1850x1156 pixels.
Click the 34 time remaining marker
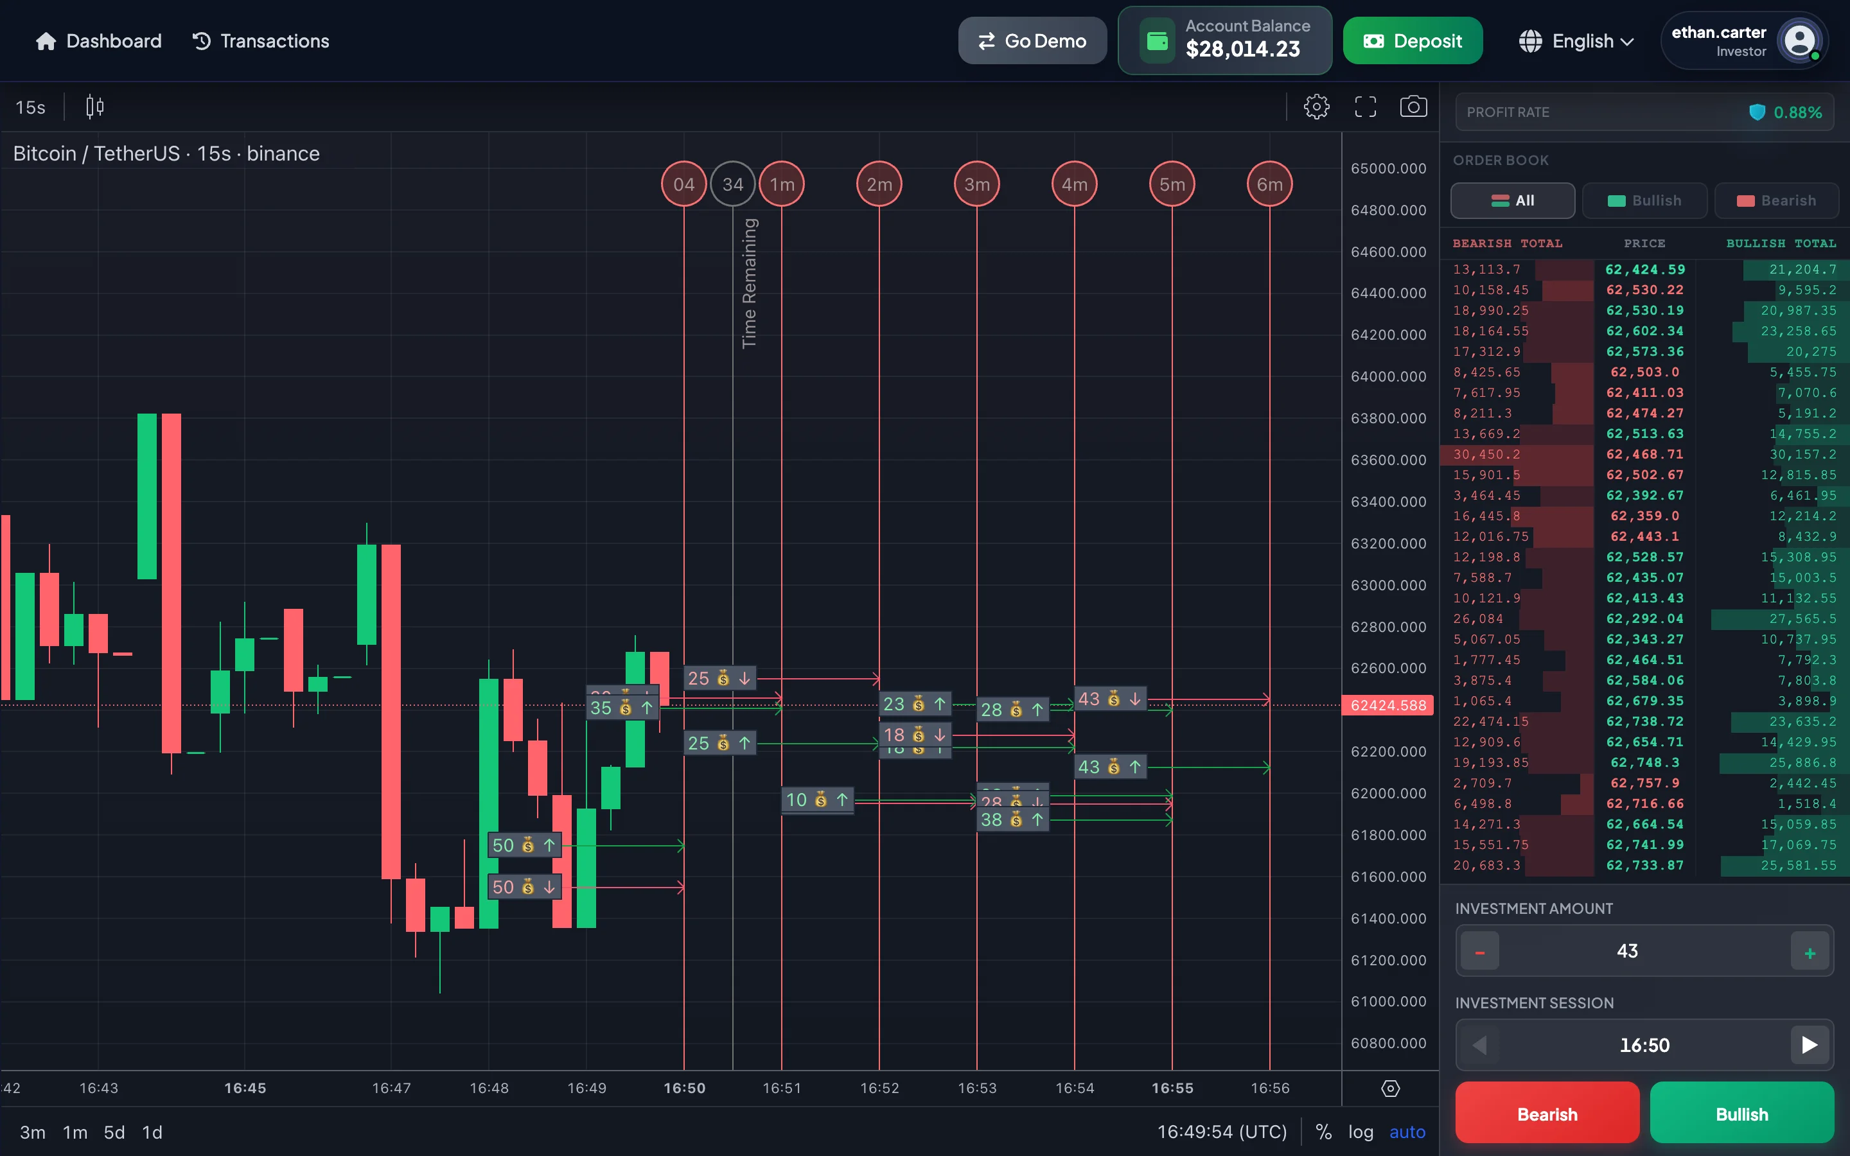click(732, 184)
